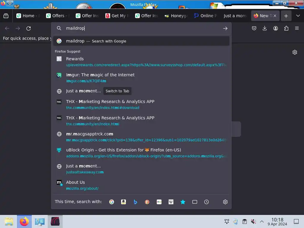Switch to the Online P tab

click(x=206, y=16)
